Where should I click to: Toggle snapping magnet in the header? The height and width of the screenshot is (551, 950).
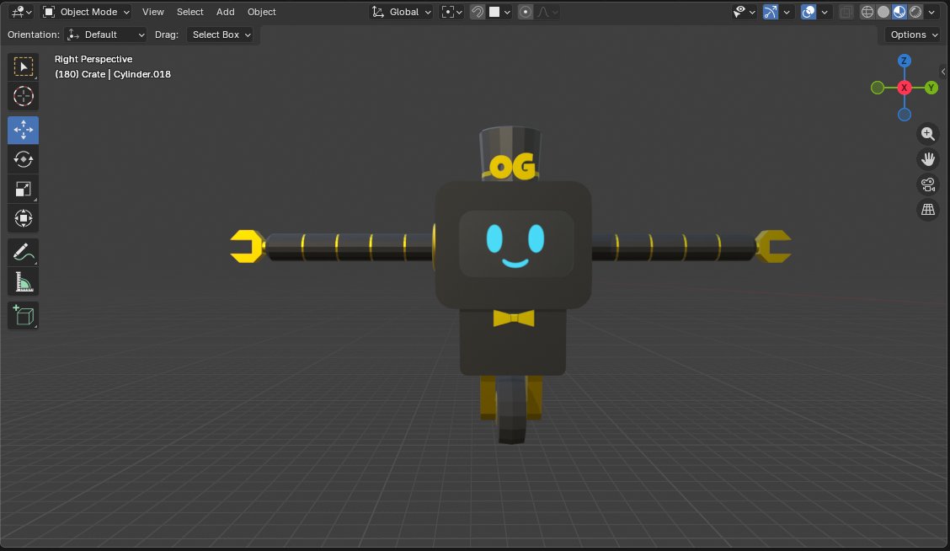pyautogui.click(x=477, y=12)
